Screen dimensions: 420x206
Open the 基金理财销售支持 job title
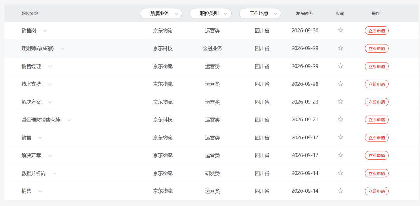click(41, 120)
